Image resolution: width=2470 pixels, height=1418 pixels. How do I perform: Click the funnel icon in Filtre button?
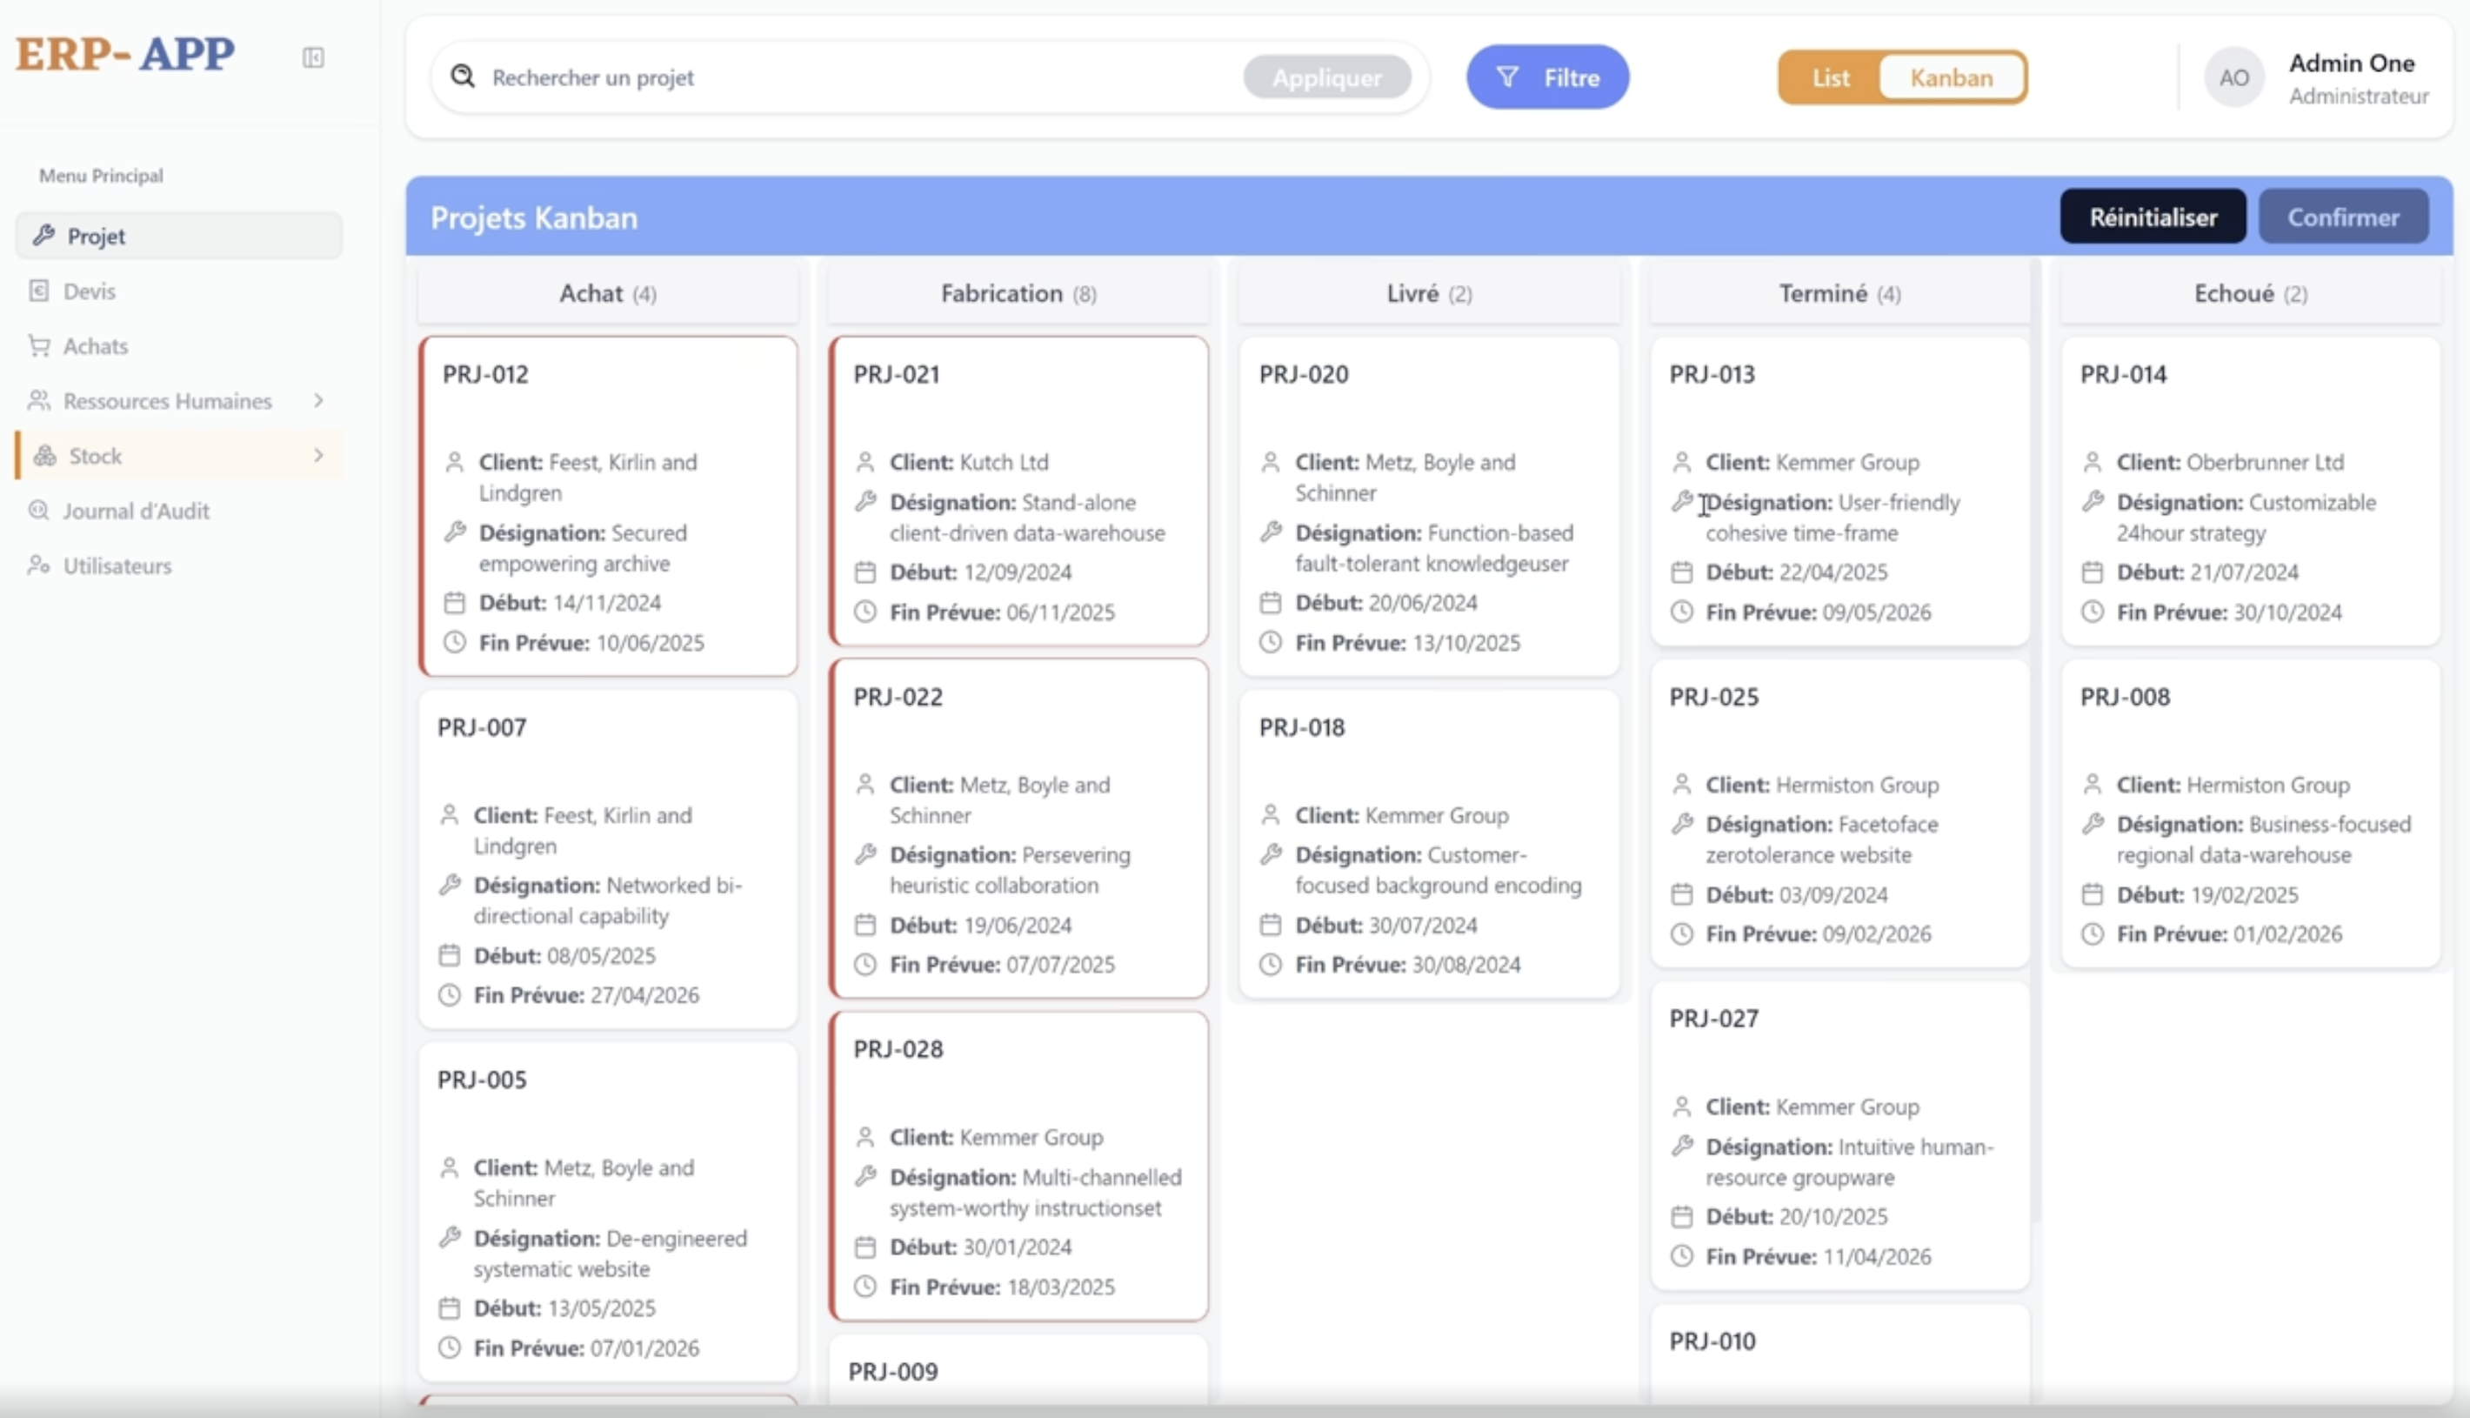[1506, 77]
